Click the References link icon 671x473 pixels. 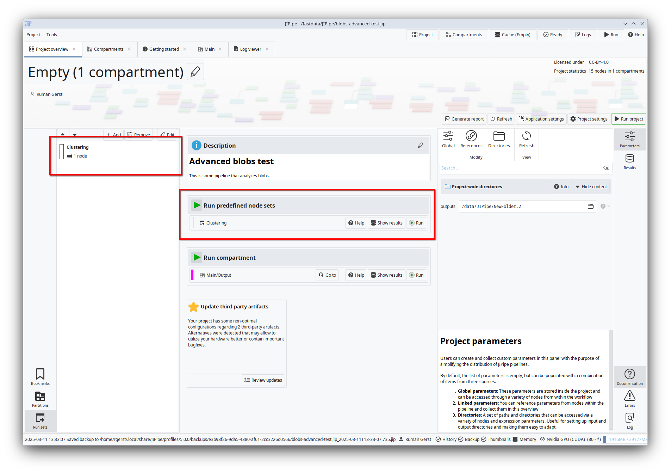click(x=471, y=139)
